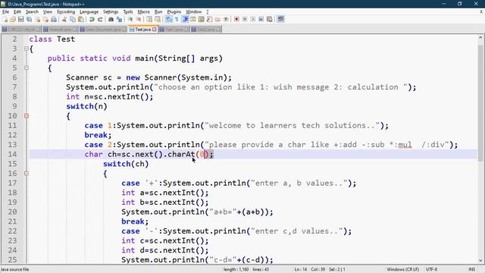Image resolution: width=485 pixels, height=273 pixels.
Task: Click the Paste toolbar icon
Action: (x=81, y=19)
